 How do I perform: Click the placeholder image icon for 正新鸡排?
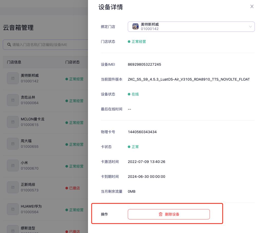13,187
